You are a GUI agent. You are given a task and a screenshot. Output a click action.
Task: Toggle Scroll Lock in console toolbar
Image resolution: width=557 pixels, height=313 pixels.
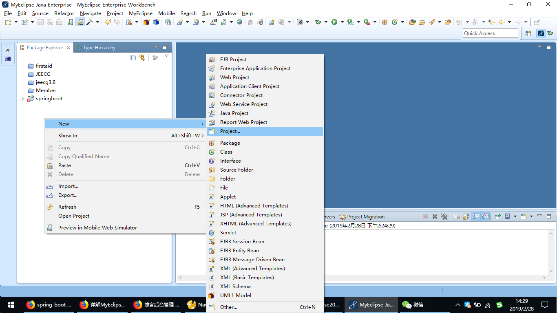(466, 216)
